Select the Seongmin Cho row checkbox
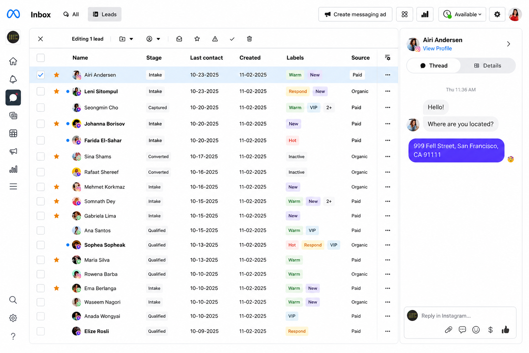 41,108
